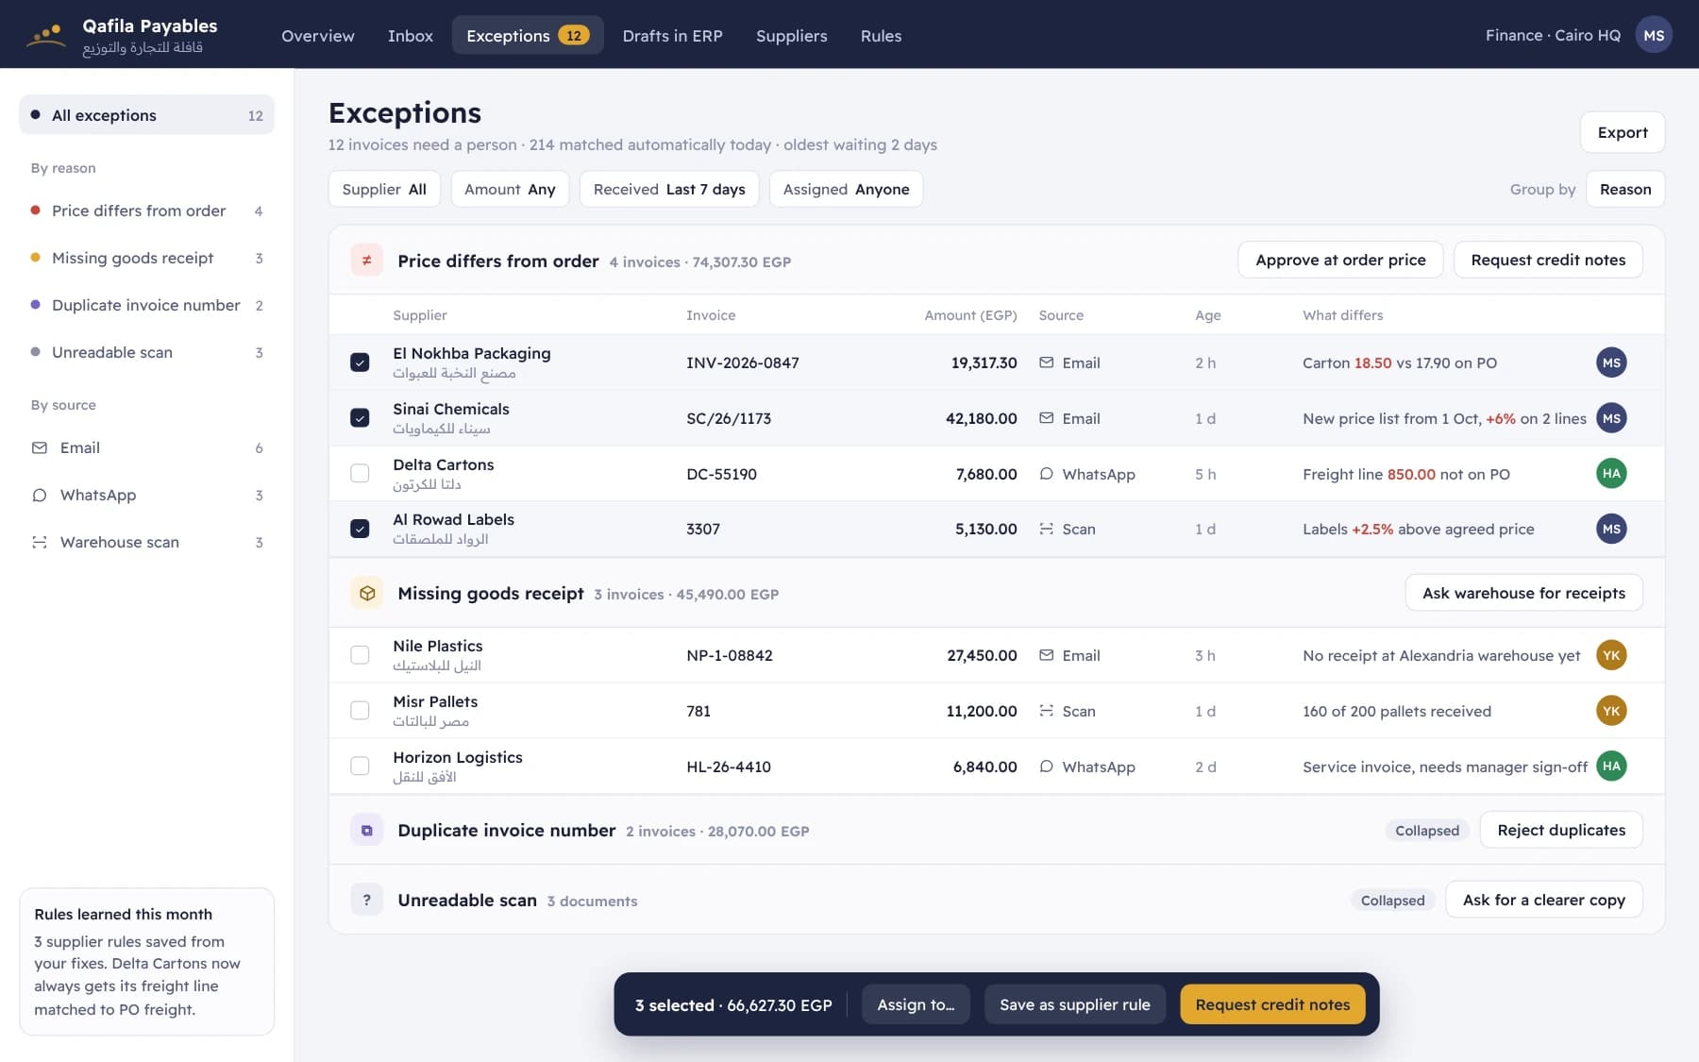Open the Suppliers tab
1699x1062 pixels.
point(791,35)
